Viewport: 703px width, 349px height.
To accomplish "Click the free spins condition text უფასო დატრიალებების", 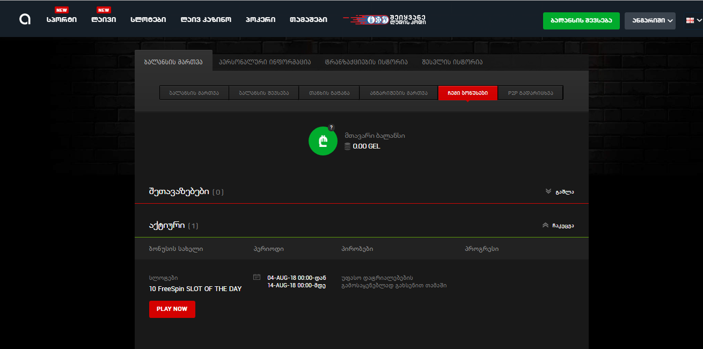I will pyautogui.click(x=377, y=278).
